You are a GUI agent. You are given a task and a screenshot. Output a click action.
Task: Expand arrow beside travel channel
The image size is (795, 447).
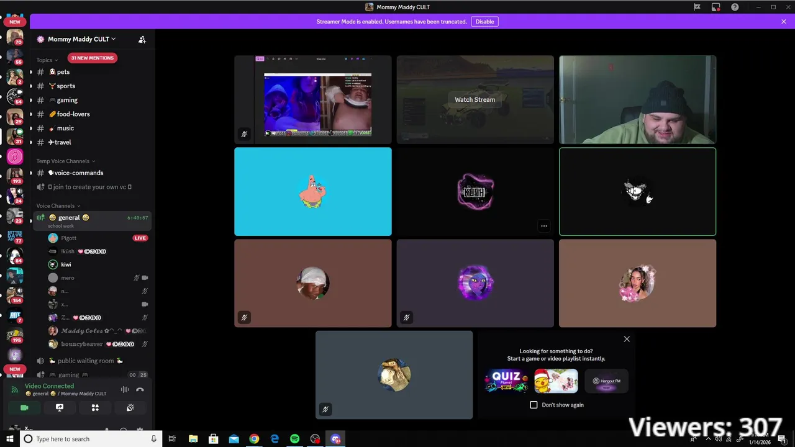(31, 142)
